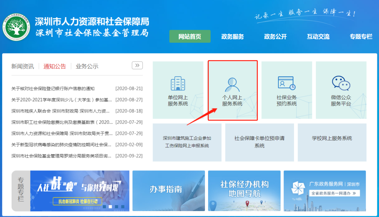Click the 社保业务预约系统 calendar icon
This screenshot has height=217, width=379.
tap(286, 83)
